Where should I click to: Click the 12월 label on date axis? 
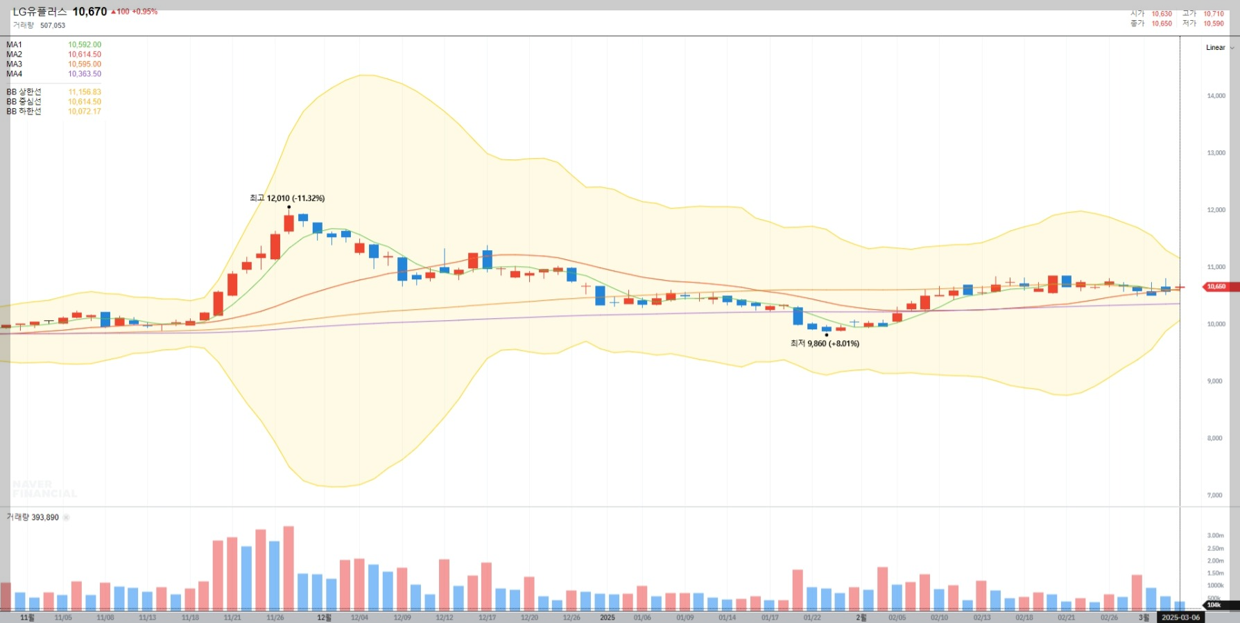click(324, 617)
